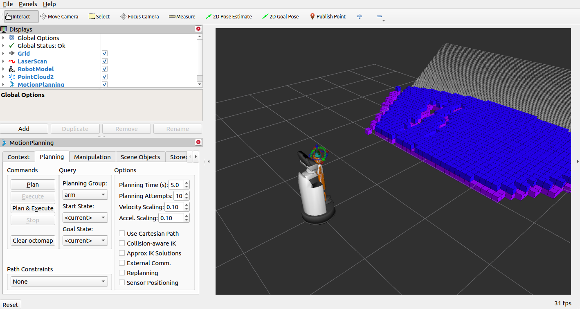This screenshot has height=309, width=580.
Task: Activate the 2D Goal Pose tool
Action: [281, 16]
